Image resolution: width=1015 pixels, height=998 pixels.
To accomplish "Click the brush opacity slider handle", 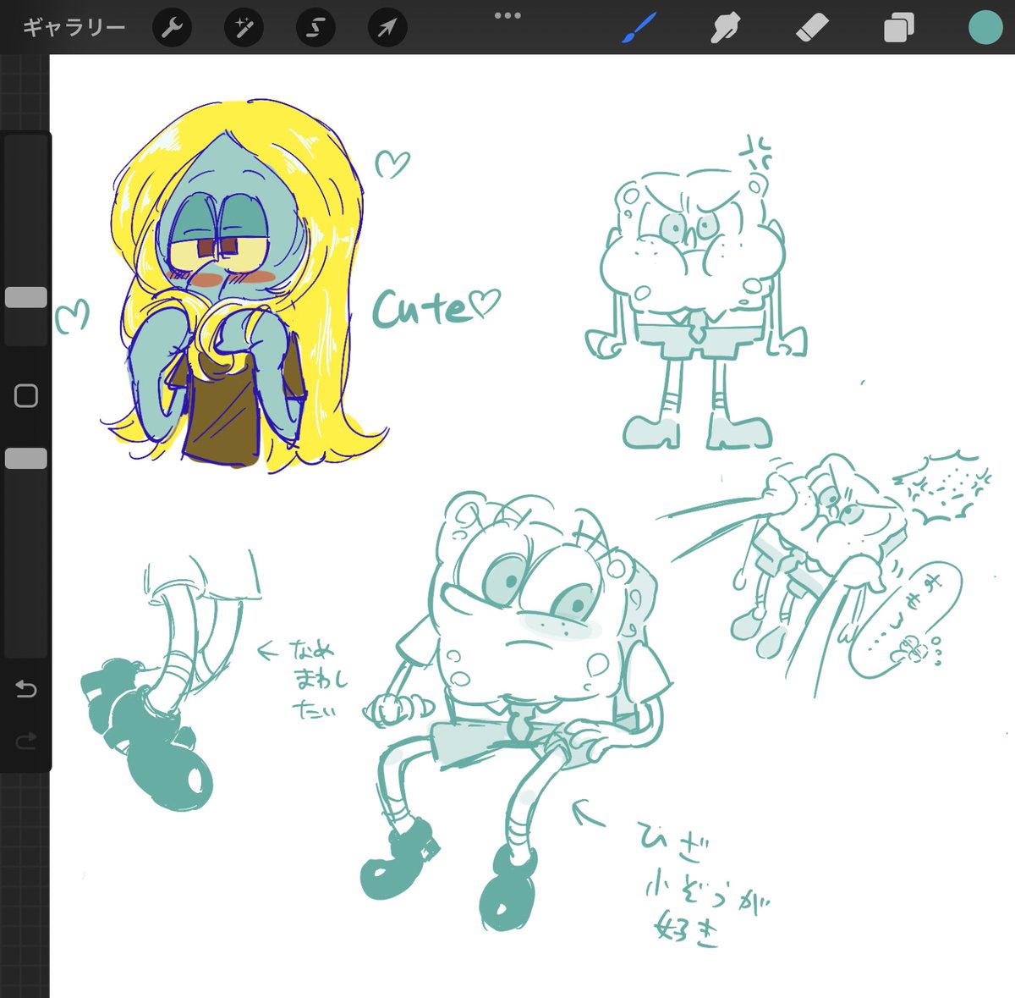I will pos(26,458).
